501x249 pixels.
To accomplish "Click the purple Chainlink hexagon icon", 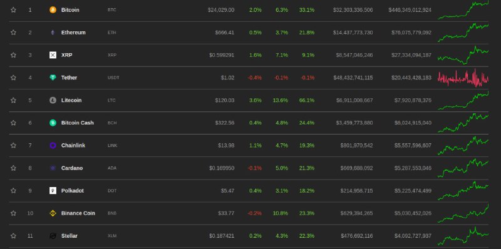I will (x=53, y=146).
